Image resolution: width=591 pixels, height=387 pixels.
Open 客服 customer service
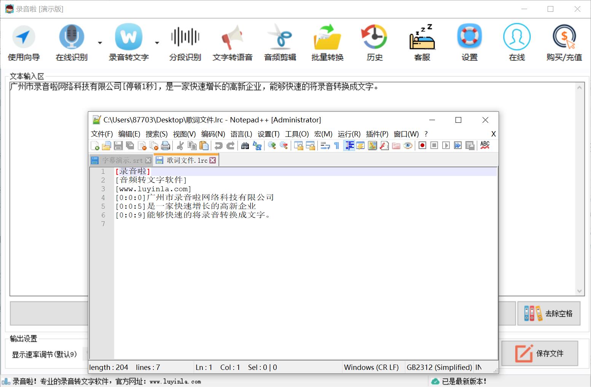pos(422,43)
